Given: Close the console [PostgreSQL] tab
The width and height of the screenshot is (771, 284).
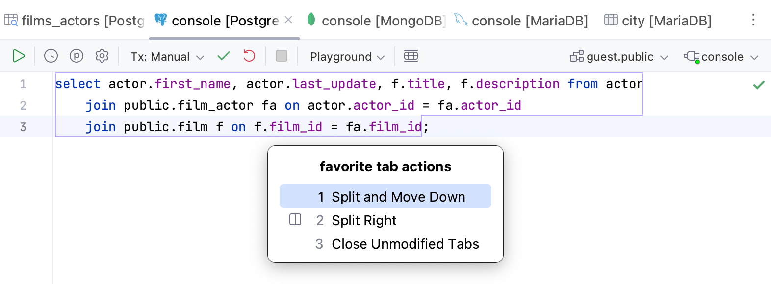Looking at the screenshot, I should click(288, 20).
